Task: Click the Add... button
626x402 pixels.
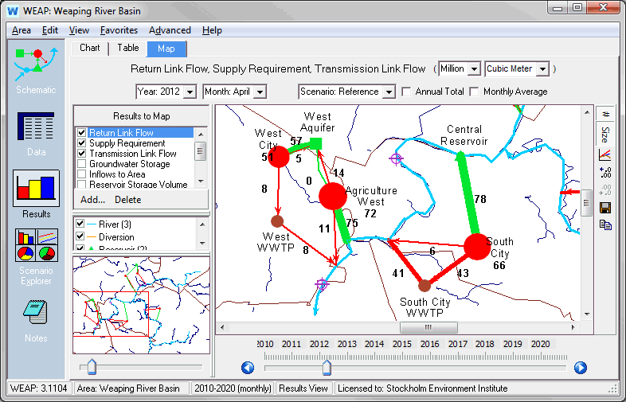Action: pyautogui.click(x=92, y=200)
